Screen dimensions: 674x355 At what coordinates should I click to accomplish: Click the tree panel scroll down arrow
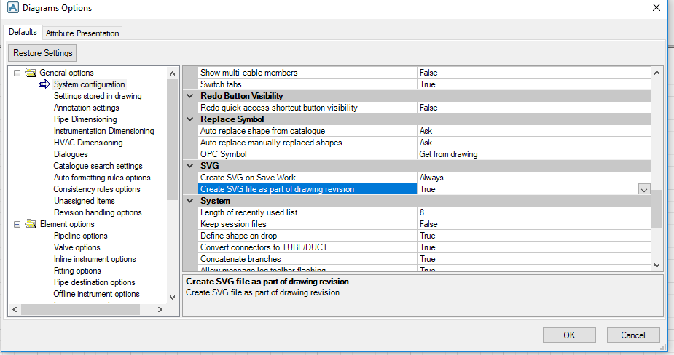point(173,297)
